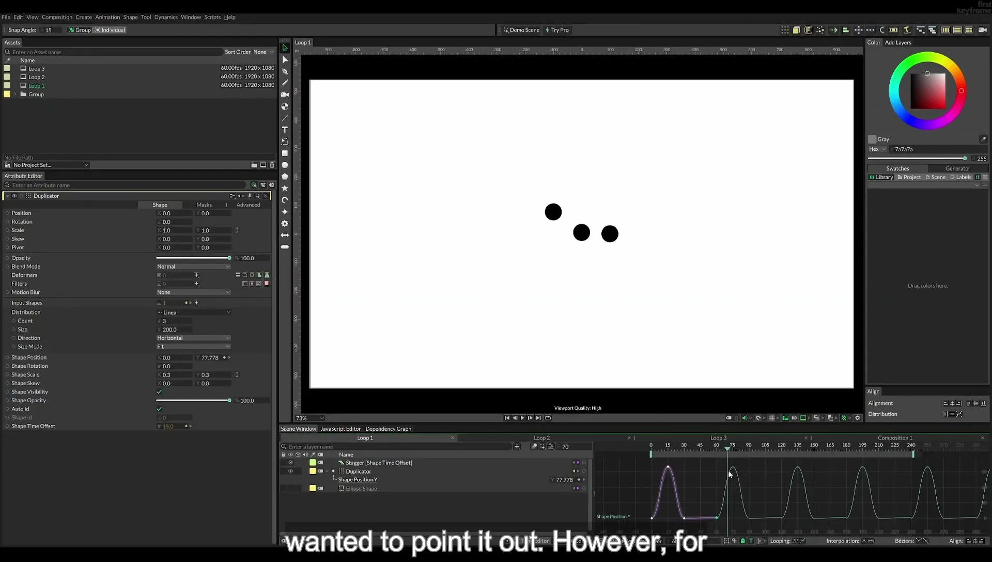Toggle the Stagger layer enabled state
Viewport: 992px width, 562px height.
[x=290, y=463]
